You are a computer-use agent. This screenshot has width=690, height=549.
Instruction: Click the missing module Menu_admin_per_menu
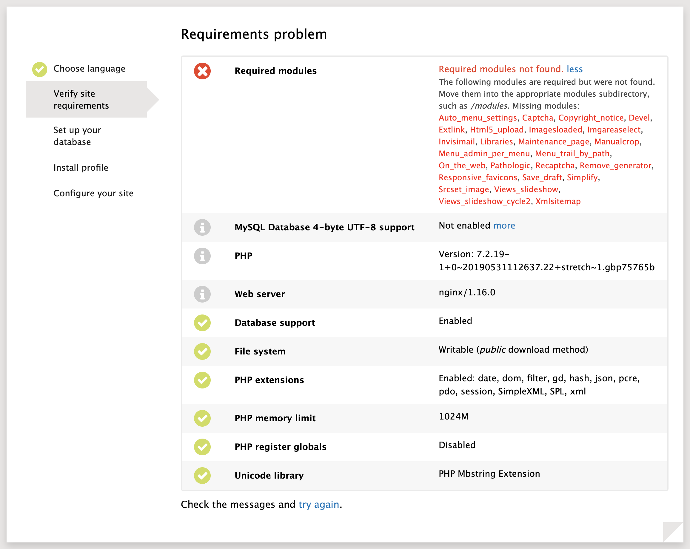484,154
